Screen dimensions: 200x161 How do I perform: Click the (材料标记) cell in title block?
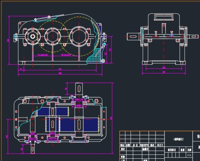[x=178, y=139]
